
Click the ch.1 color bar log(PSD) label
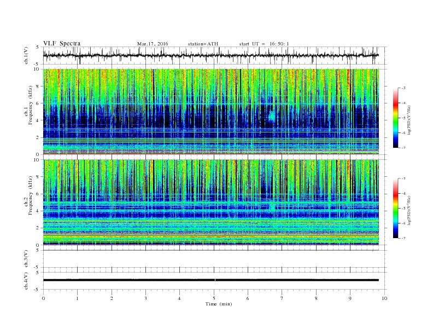coord(409,120)
